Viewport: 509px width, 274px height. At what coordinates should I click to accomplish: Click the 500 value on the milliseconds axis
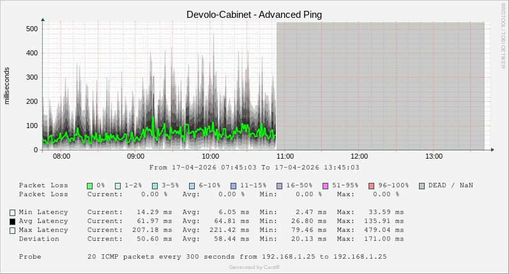(32, 29)
